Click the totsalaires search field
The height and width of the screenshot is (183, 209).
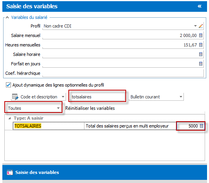pos(97,97)
